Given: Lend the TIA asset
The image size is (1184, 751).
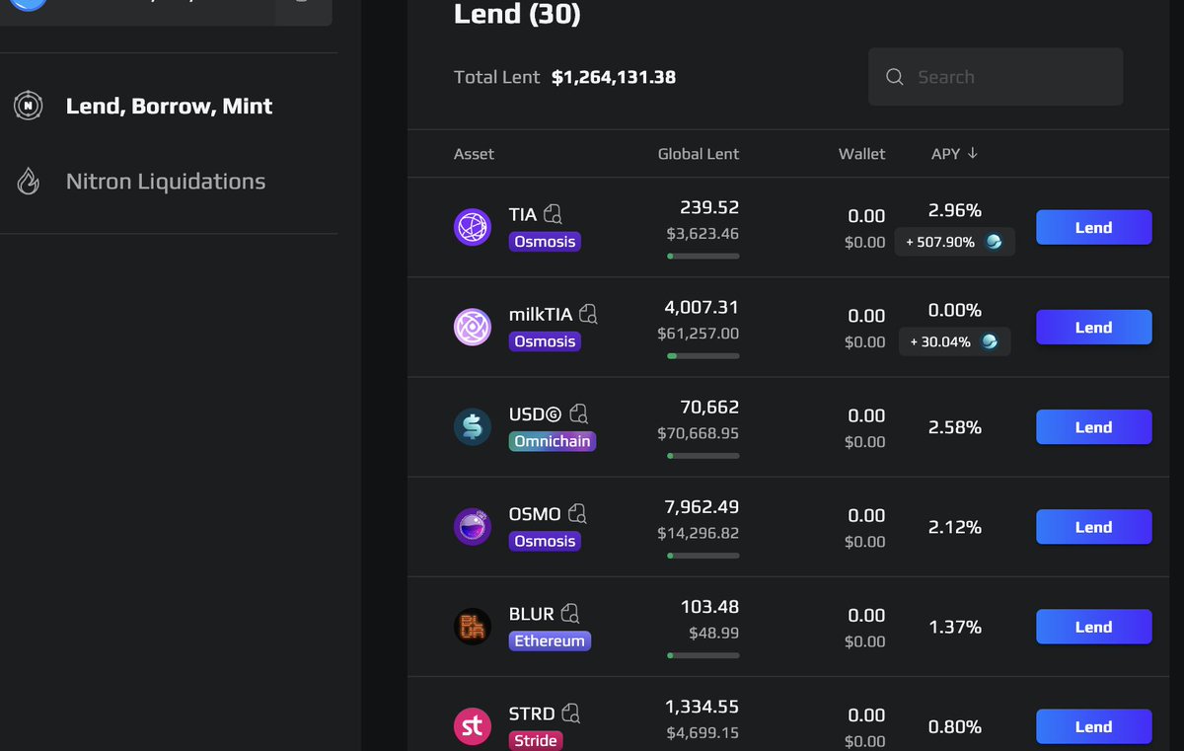Looking at the screenshot, I should click(x=1093, y=227).
